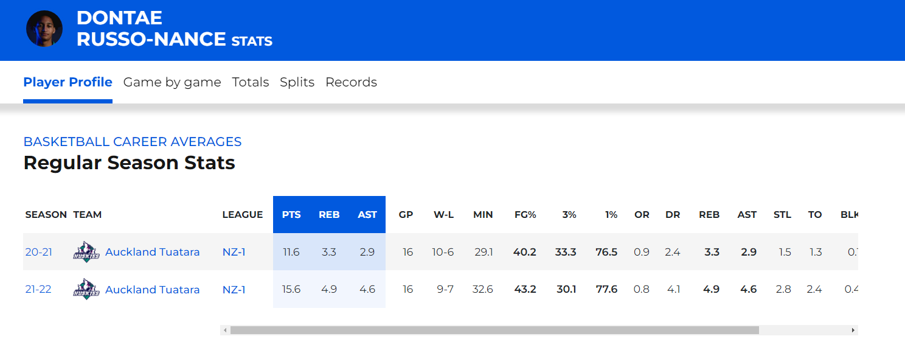
Task: Open the Totals tab
Action: pos(251,82)
